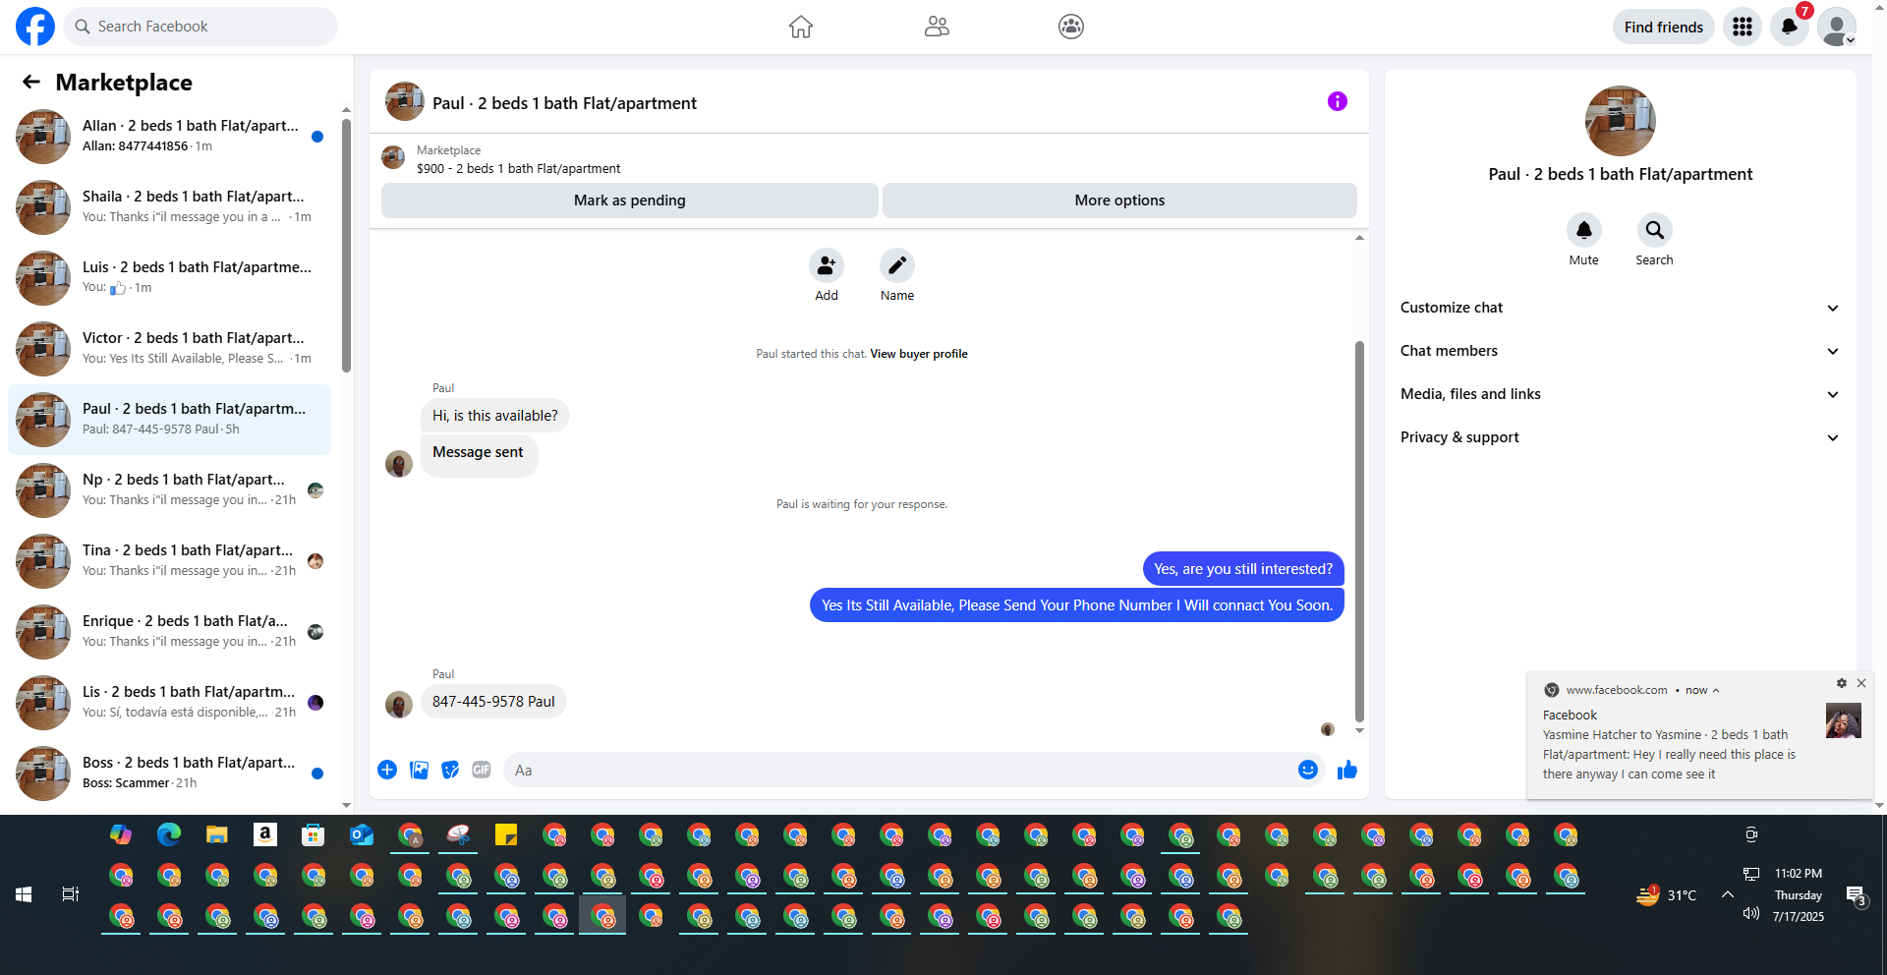This screenshot has height=975, width=1887.
Task: Open the Facebook home logo
Action: (35, 27)
